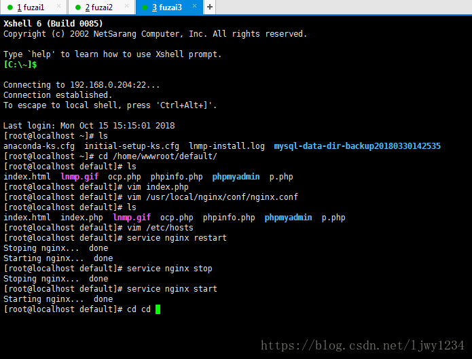Click the 'Last login: Mon Oct 15' line
This screenshot has height=359, width=472.
(89, 126)
